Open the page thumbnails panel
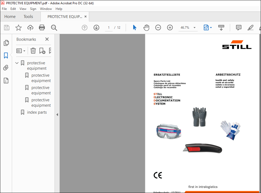The image size is (261, 193). [x=6, y=43]
